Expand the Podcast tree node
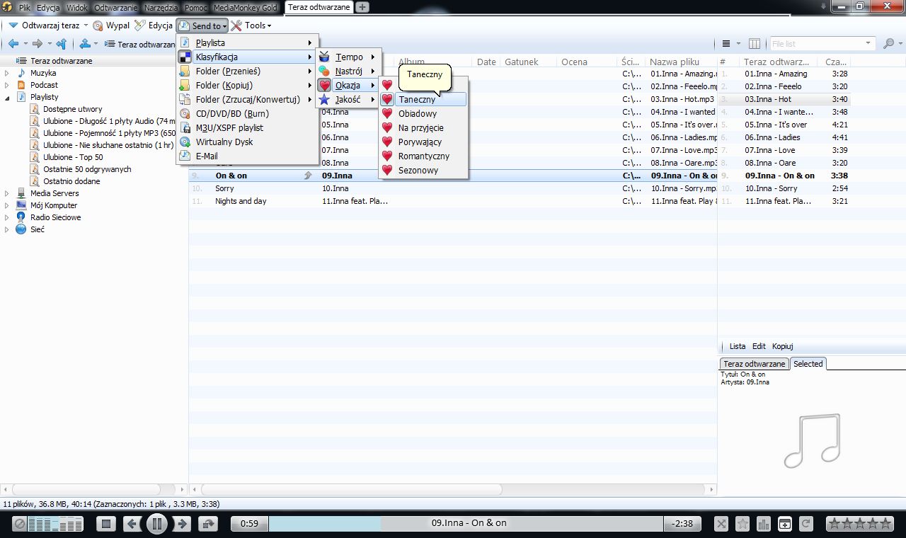The height and width of the screenshot is (538, 906). click(7, 85)
